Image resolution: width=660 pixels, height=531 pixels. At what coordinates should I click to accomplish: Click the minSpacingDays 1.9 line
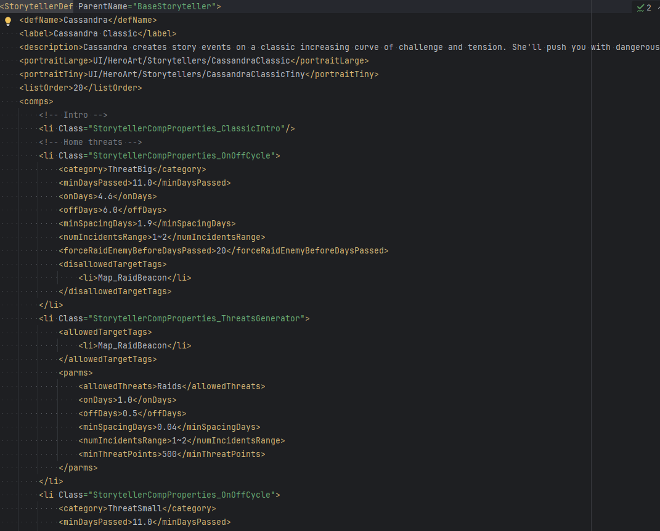[x=147, y=224]
